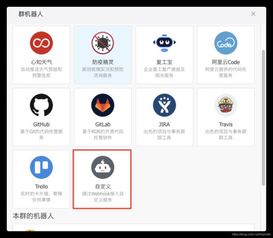Click the GitLab title label
273x238 pixels.
103,124
